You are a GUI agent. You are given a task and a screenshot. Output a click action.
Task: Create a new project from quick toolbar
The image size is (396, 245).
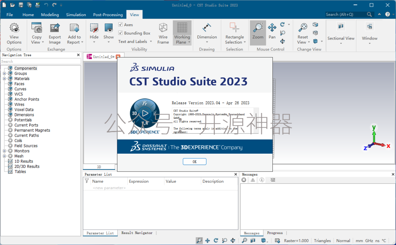[4, 5]
